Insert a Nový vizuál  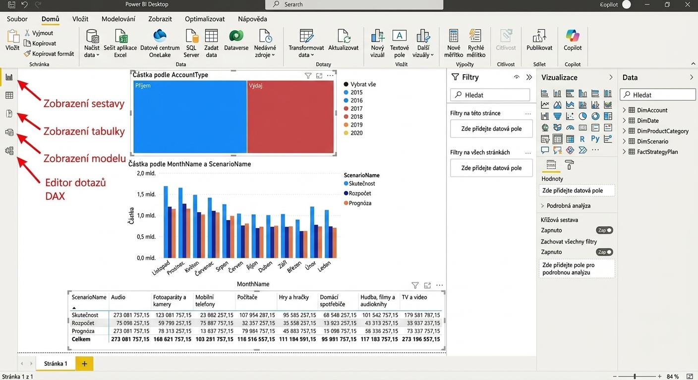point(378,44)
